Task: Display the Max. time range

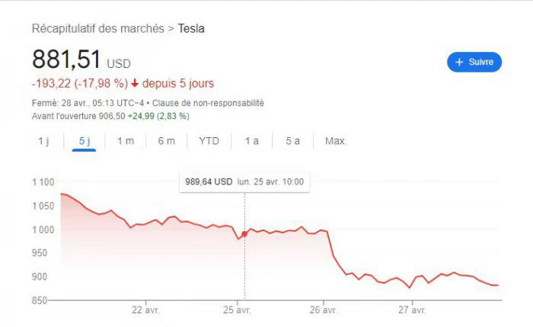Action: click(336, 141)
